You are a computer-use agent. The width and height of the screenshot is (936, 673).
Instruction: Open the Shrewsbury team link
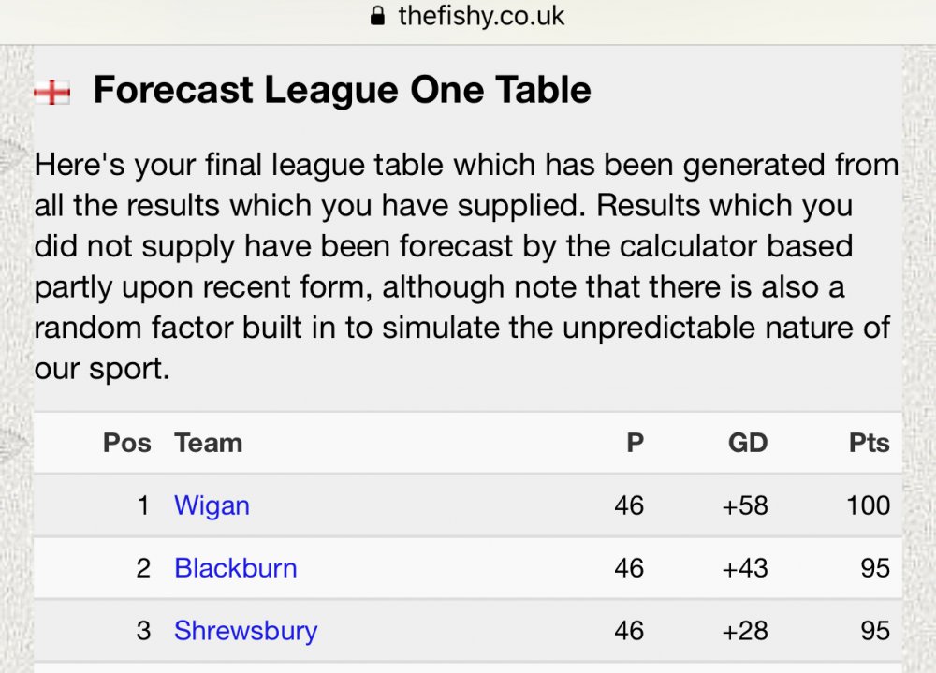pyautogui.click(x=245, y=631)
